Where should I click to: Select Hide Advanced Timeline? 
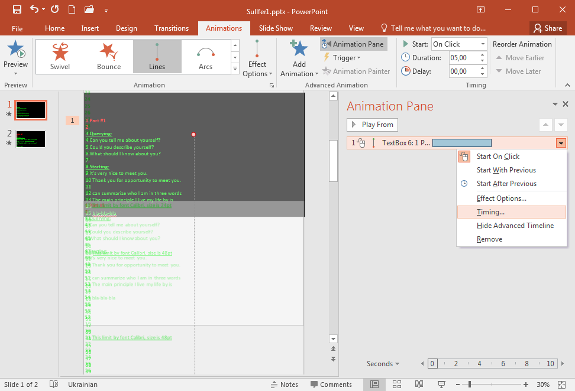[512, 226]
